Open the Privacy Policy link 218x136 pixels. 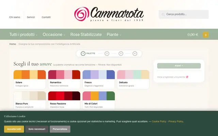(176, 121)
